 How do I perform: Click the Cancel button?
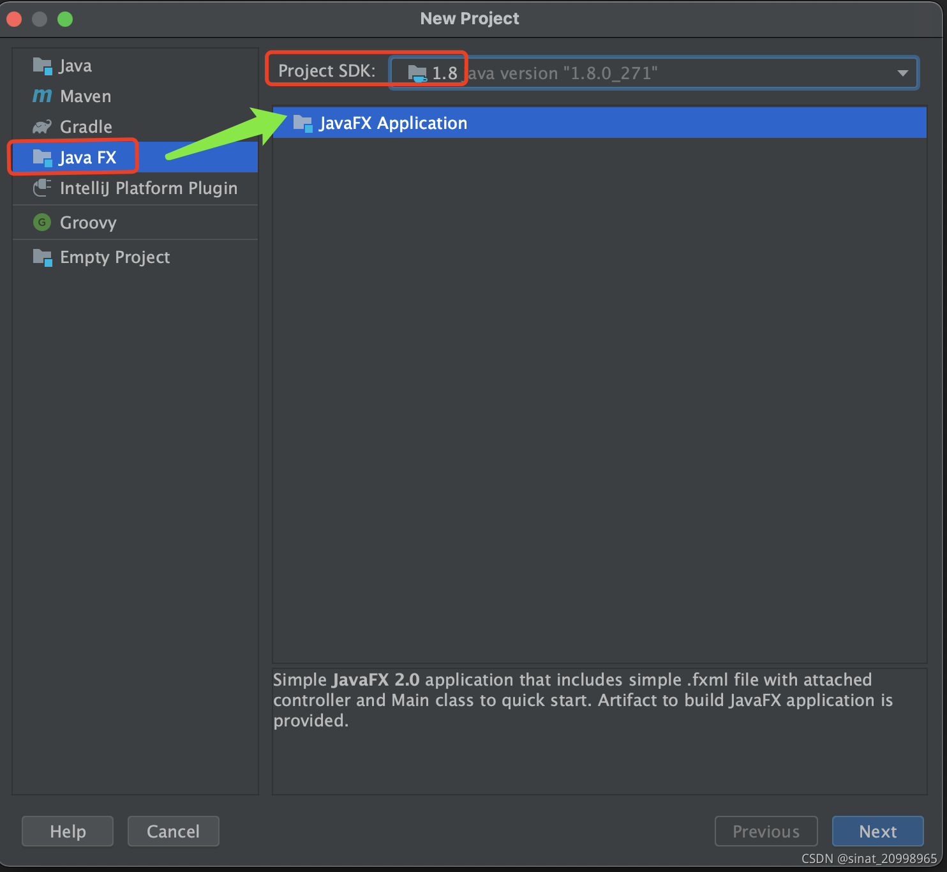click(174, 831)
